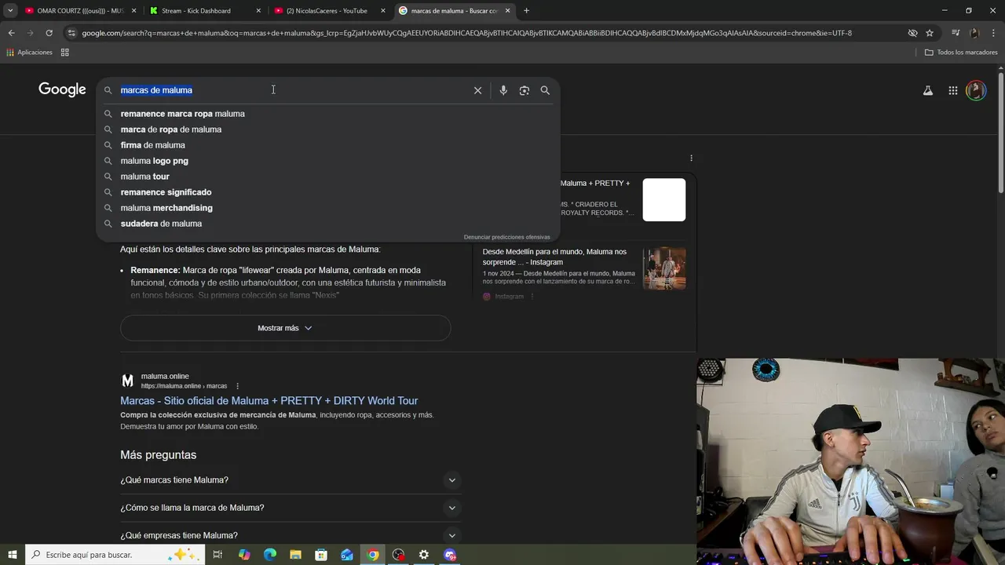Open Todos los marcadores folder

click(961, 53)
